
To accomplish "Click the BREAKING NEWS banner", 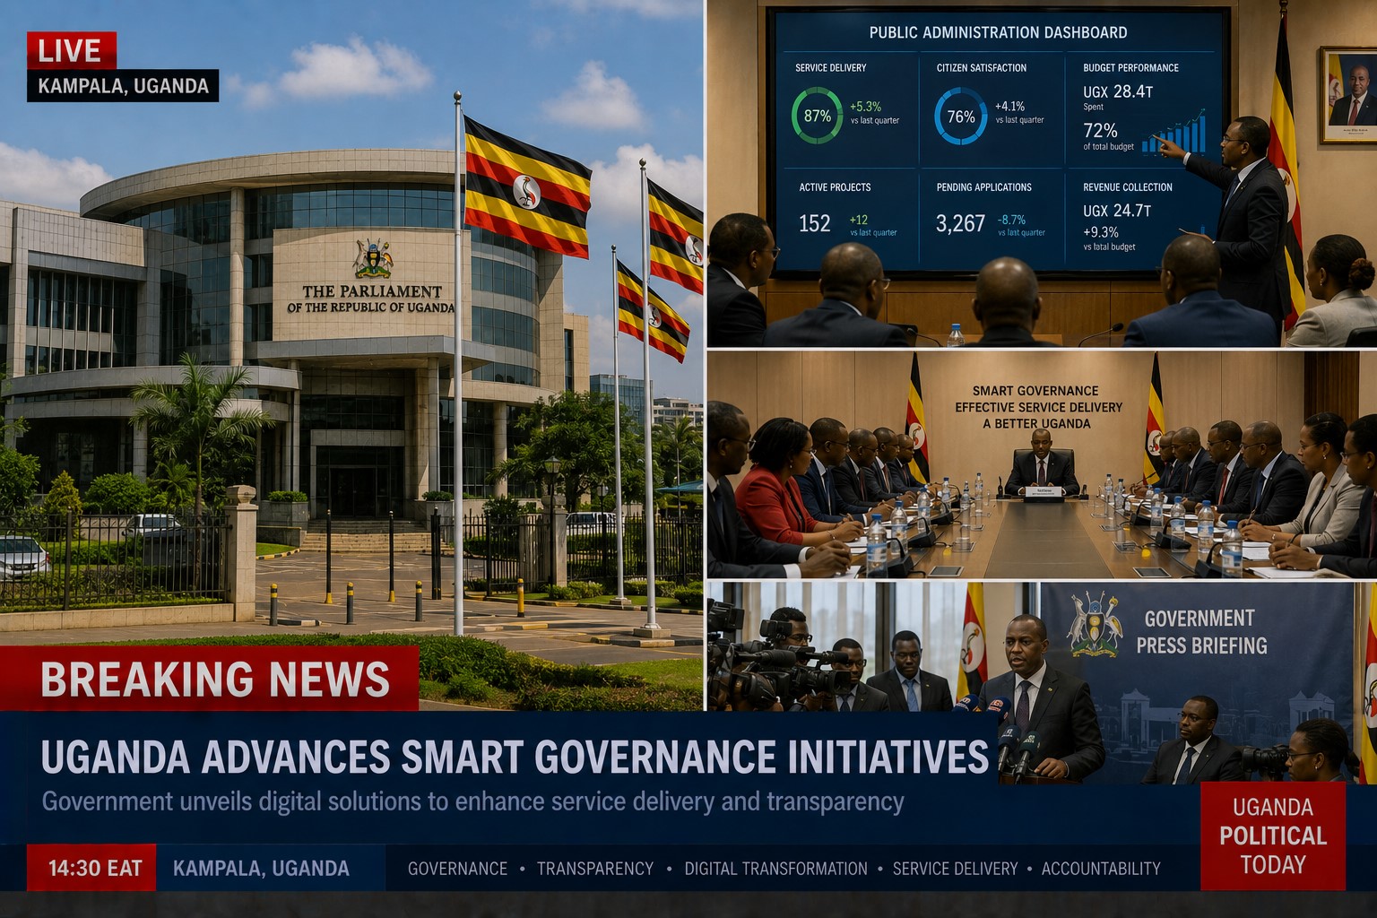I will (x=210, y=679).
